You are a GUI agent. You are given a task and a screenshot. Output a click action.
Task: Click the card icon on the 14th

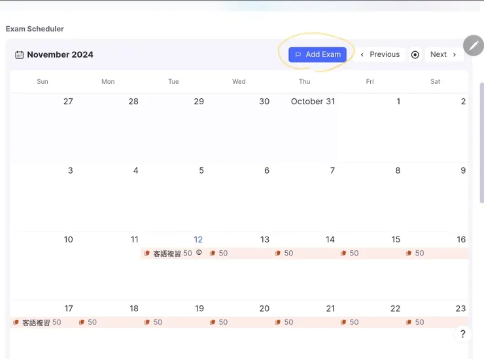coord(278,254)
